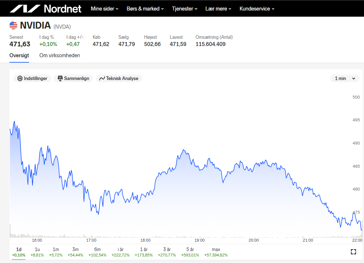This screenshot has width=364, height=263.
Task: Open the Mine sider menu
Action: (105, 9)
